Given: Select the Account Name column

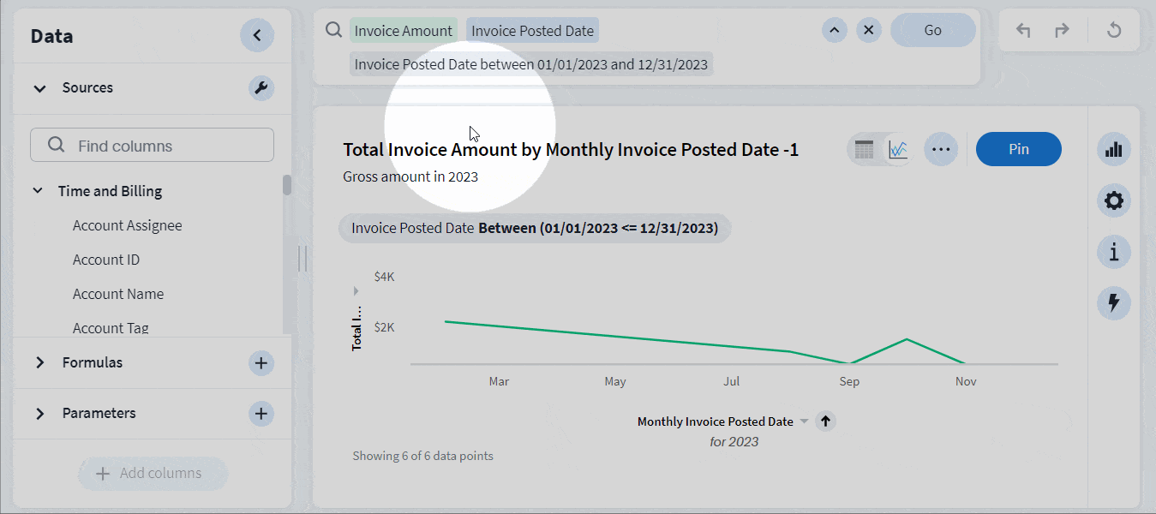Looking at the screenshot, I should [118, 294].
